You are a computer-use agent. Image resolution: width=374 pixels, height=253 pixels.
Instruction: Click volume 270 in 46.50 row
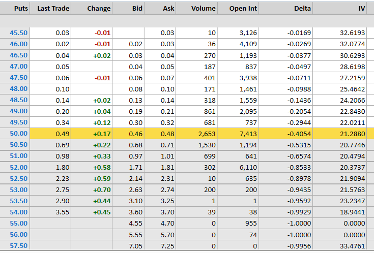click(x=210, y=55)
